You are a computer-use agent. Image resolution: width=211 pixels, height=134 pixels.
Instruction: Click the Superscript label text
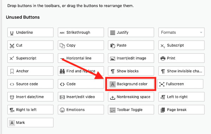[x=26, y=58]
